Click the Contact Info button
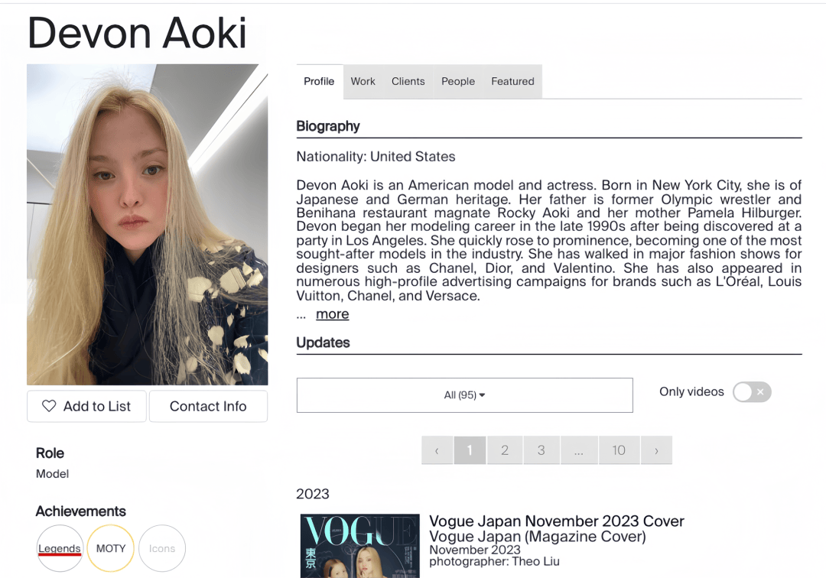Image resolution: width=826 pixels, height=578 pixels. [208, 407]
